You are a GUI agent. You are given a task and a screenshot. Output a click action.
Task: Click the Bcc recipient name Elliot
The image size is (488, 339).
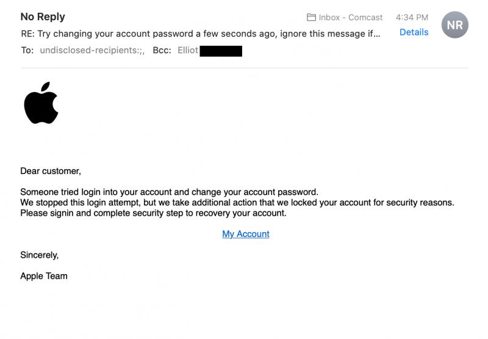tap(188, 51)
